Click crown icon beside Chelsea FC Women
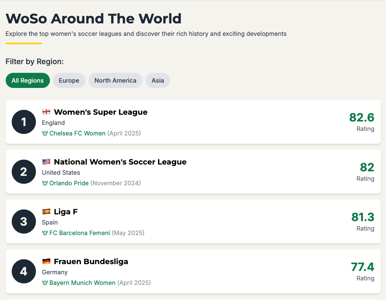386x300 pixels. point(45,134)
